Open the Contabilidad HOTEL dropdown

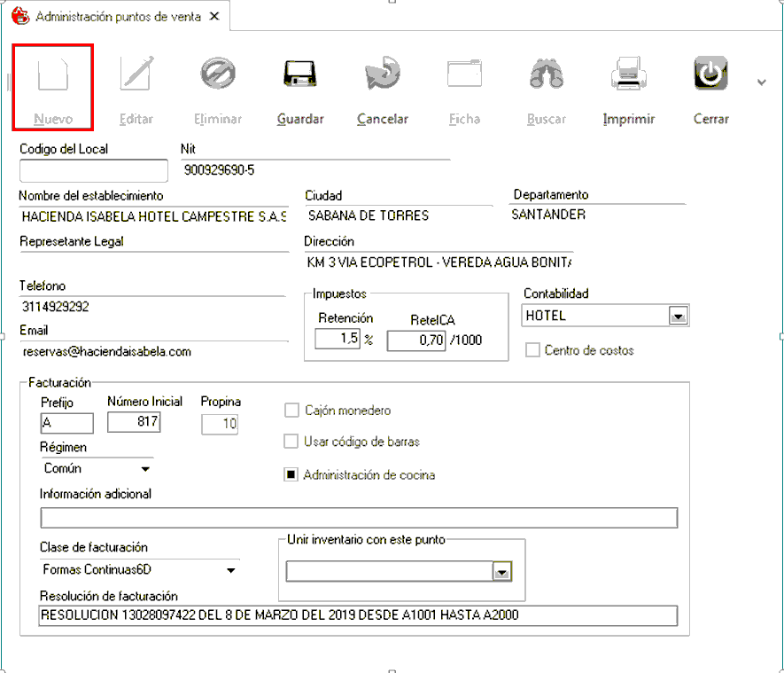pyautogui.click(x=679, y=316)
